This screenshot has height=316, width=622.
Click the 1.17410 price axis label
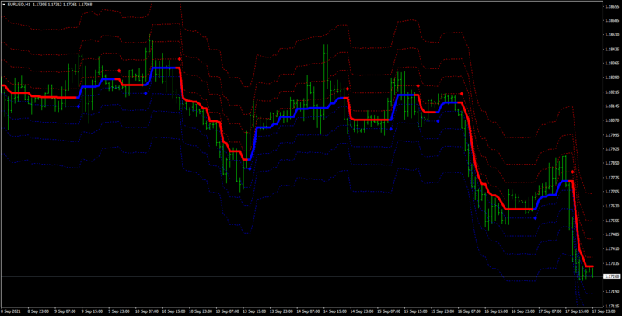point(612,249)
